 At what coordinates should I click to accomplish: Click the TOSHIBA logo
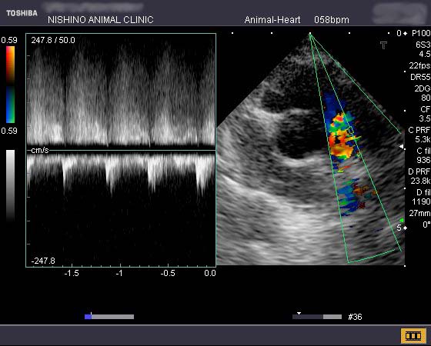[22, 13]
